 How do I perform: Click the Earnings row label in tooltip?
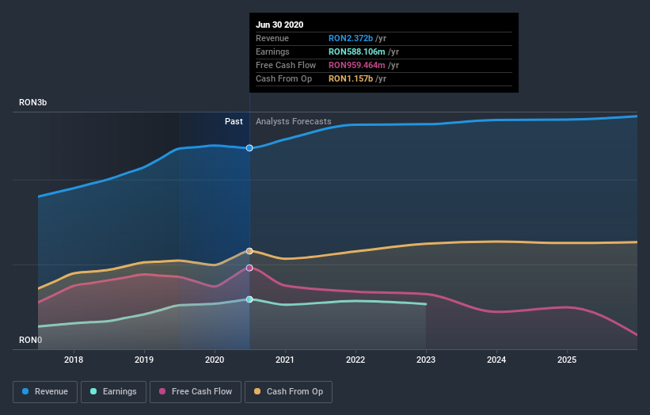(272, 51)
